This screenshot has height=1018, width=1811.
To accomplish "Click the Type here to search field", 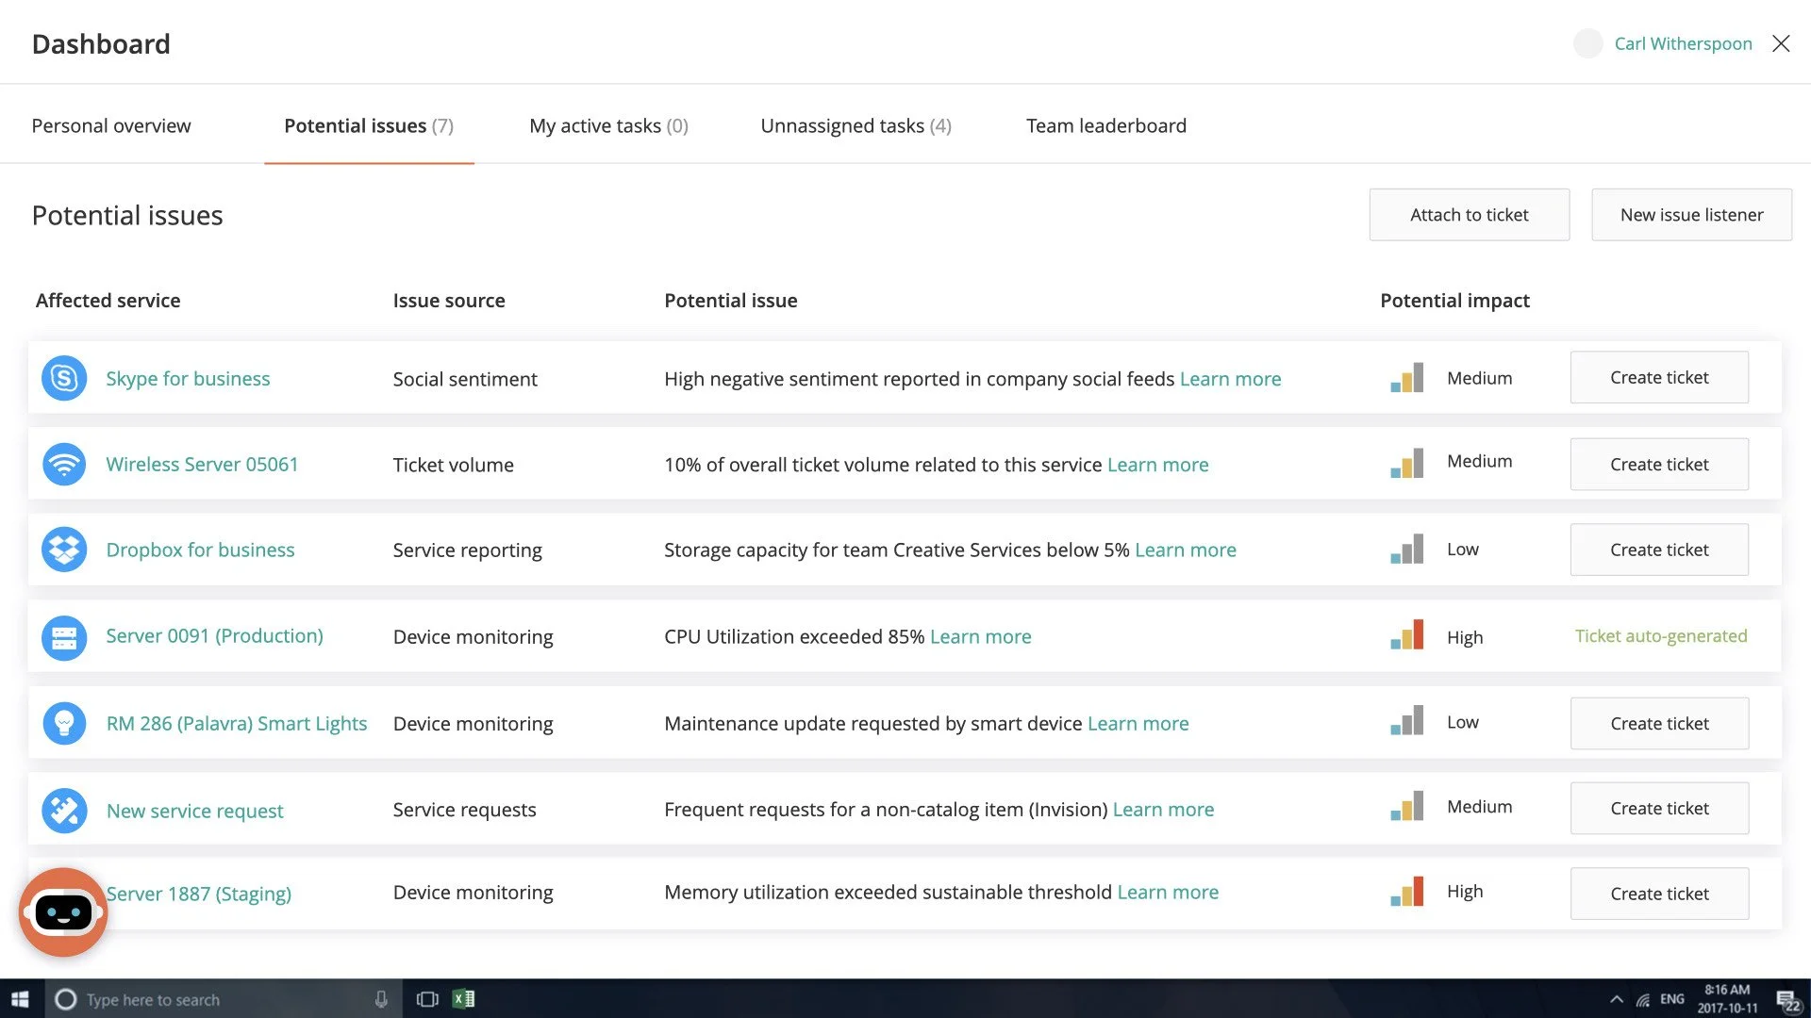I will tap(217, 999).
